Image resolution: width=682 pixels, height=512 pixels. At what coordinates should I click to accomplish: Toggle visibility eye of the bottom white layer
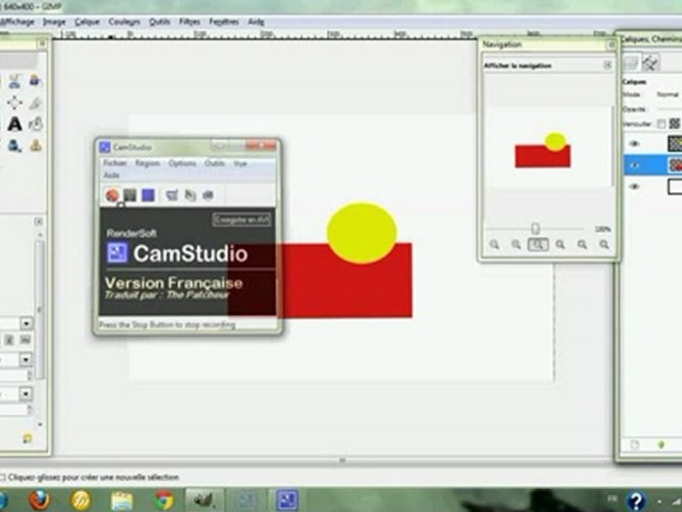[634, 187]
